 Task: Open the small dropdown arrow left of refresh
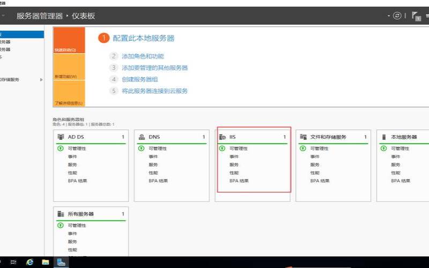click(388, 16)
